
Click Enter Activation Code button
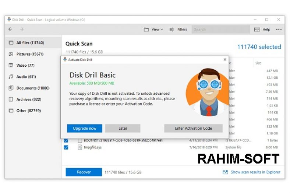pyautogui.click(x=194, y=128)
